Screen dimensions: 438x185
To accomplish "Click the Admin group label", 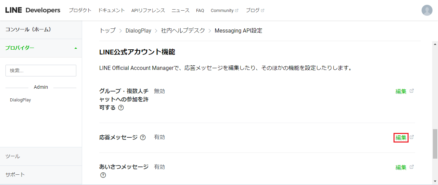I will tap(41, 87).
